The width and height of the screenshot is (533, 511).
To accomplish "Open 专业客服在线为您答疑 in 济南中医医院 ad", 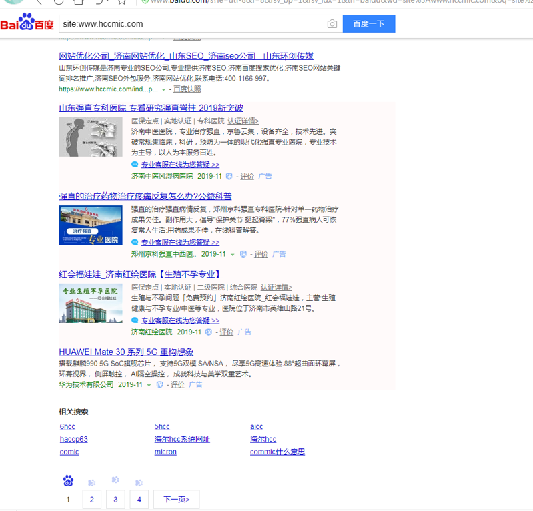I will (x=180, y=165).
